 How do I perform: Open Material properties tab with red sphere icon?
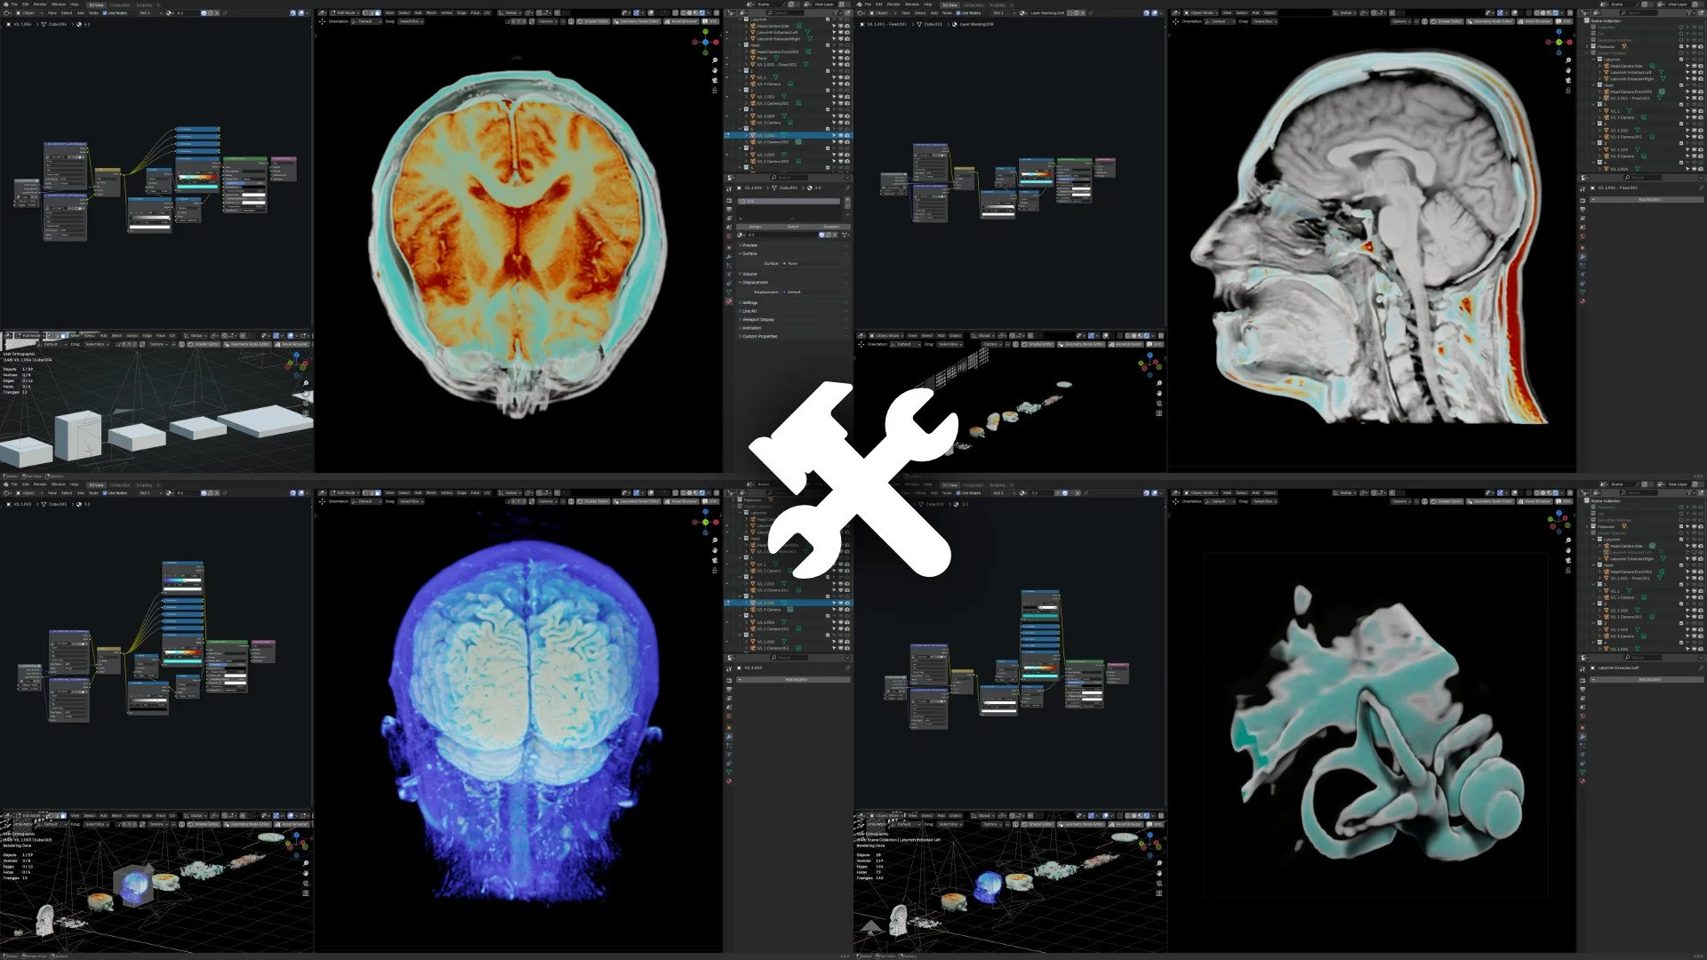[729, 301]
